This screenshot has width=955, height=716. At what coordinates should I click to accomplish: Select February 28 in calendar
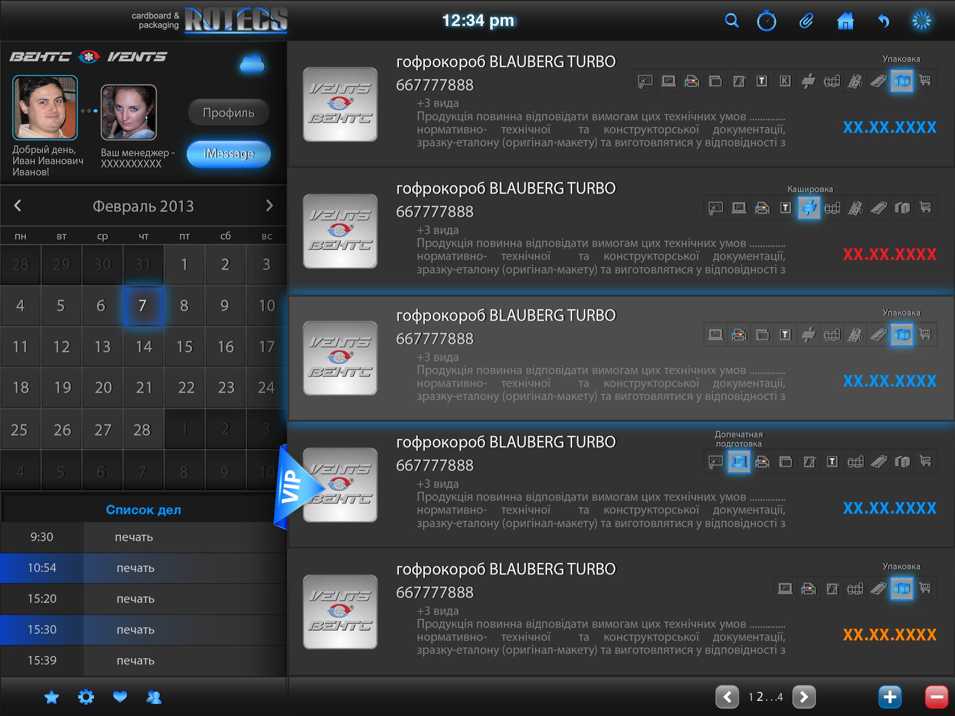coord(143,430)
